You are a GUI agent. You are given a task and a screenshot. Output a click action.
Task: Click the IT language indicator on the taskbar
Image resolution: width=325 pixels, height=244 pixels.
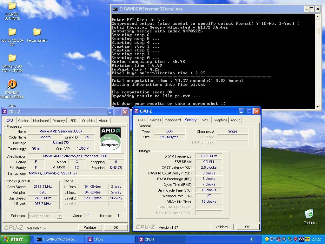252,239
